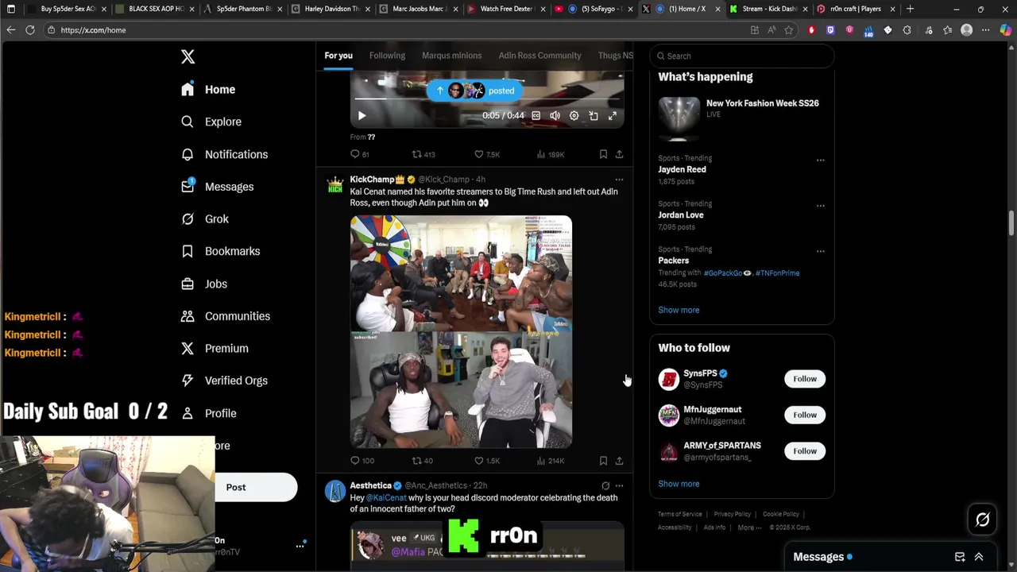The image size is (1017, 572).
Task: Enable picture-in-picture on the video player
Action: click(594, 116)
